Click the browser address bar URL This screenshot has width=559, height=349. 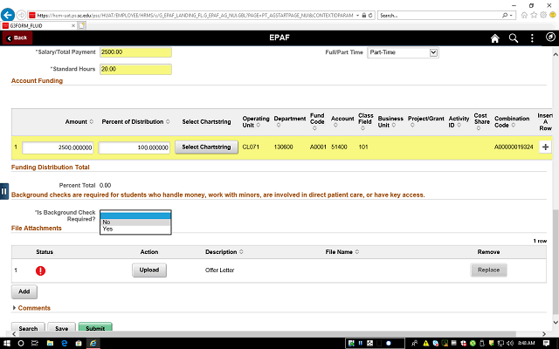(x=195, y=16)
